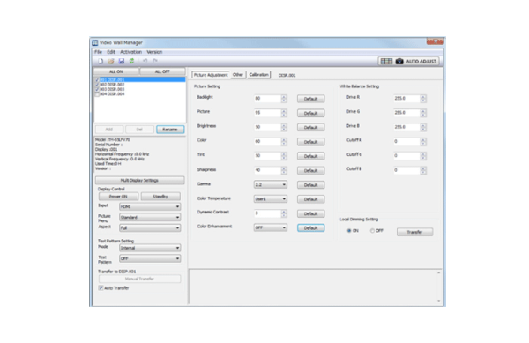This screenshot has height=343, width=529.
Task: Click the ALL OFF button
Action: pos(162,71)
